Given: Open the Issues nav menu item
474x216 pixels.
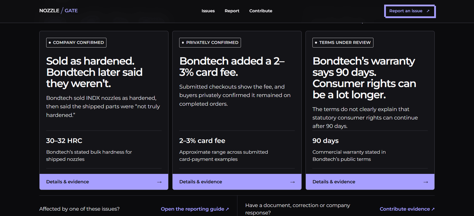Looking at the screenshot, I should [208, 11].
